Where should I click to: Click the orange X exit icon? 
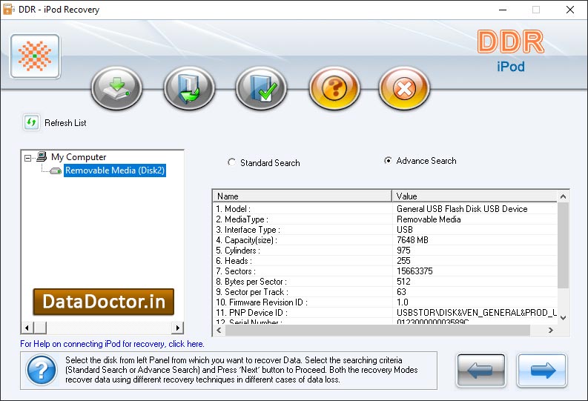point(404,88)
